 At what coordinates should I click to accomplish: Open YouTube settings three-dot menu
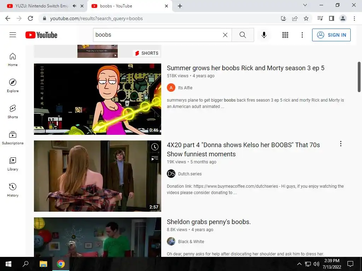302,35
